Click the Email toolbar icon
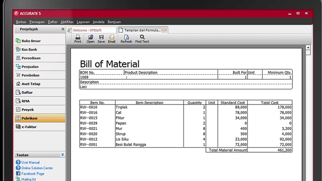 (x=111, y=39)
